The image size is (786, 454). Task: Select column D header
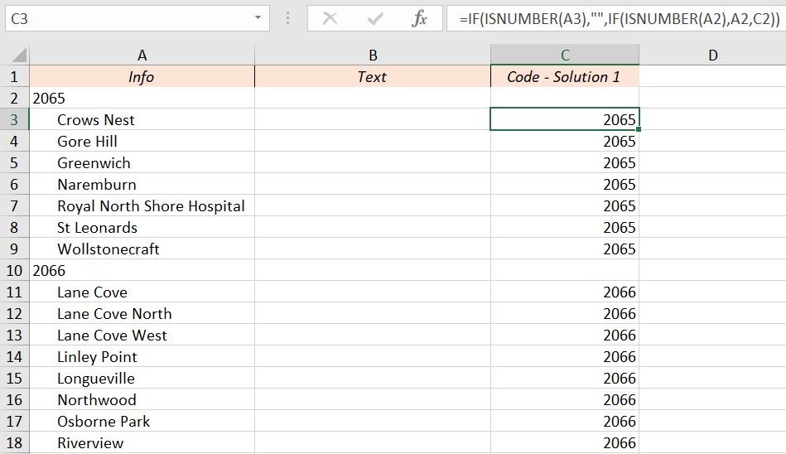[x=713, y=56]
